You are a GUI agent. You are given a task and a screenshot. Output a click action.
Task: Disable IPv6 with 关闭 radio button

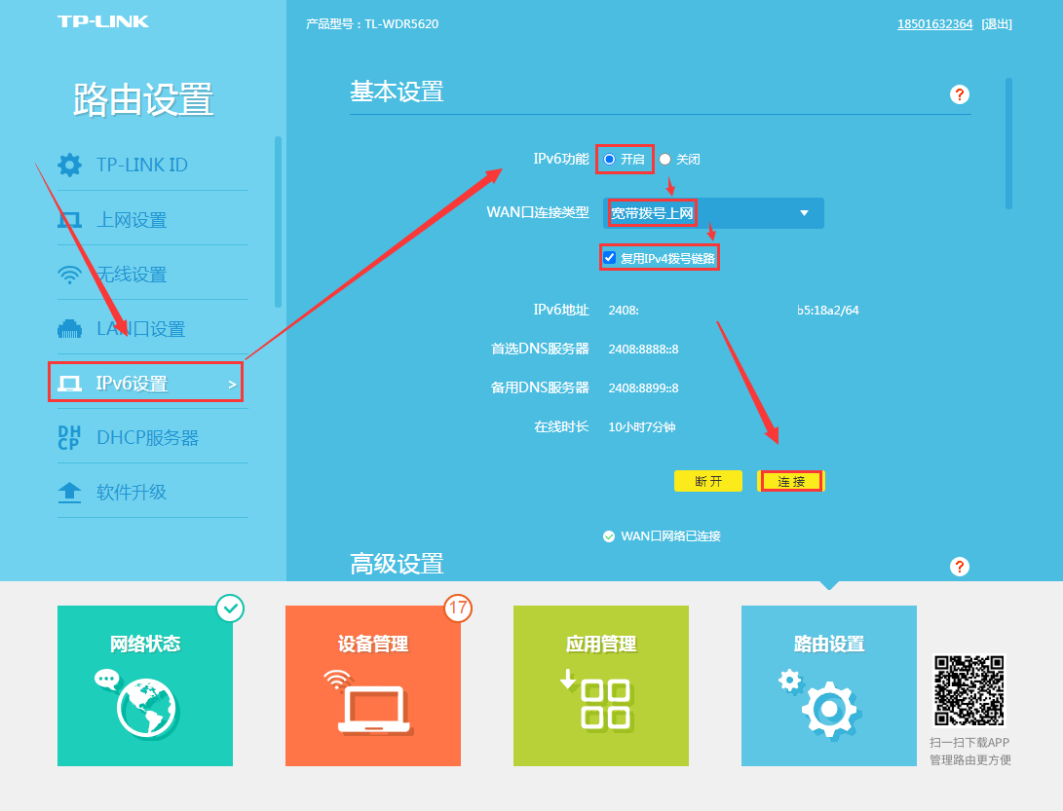click(x=665, y=160)
